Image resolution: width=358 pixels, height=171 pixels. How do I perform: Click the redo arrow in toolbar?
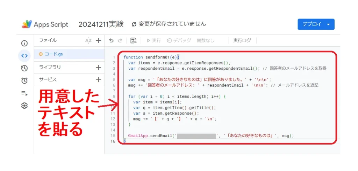coord(120,40)
